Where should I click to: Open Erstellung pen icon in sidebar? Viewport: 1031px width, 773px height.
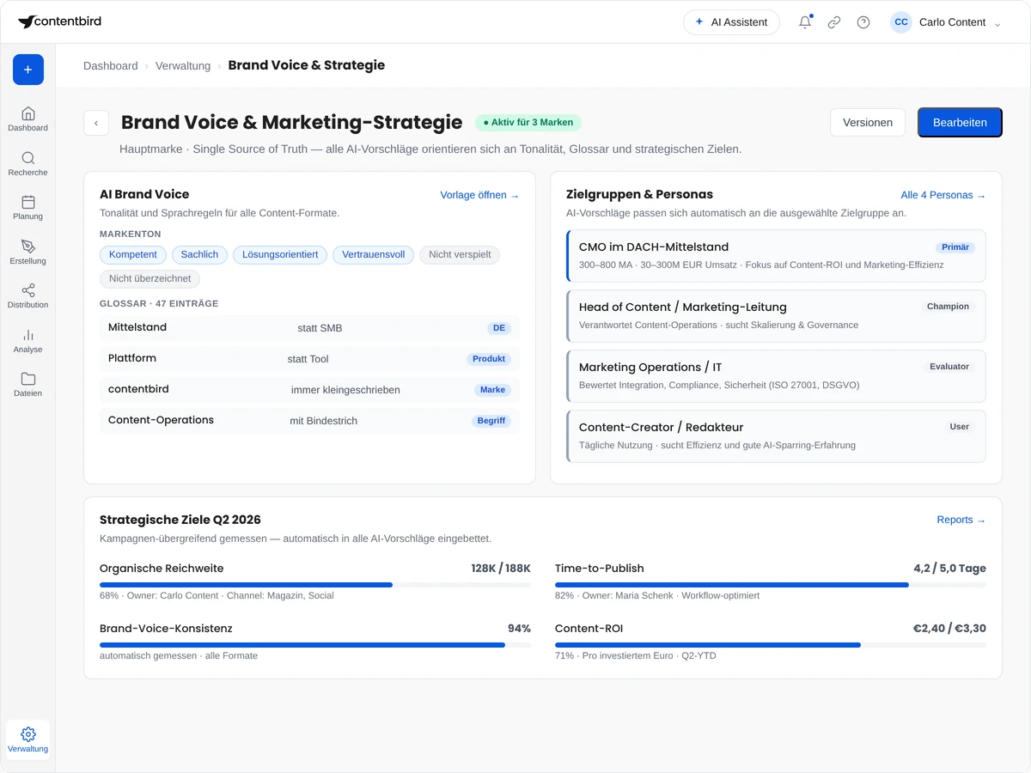coord(27,247)
